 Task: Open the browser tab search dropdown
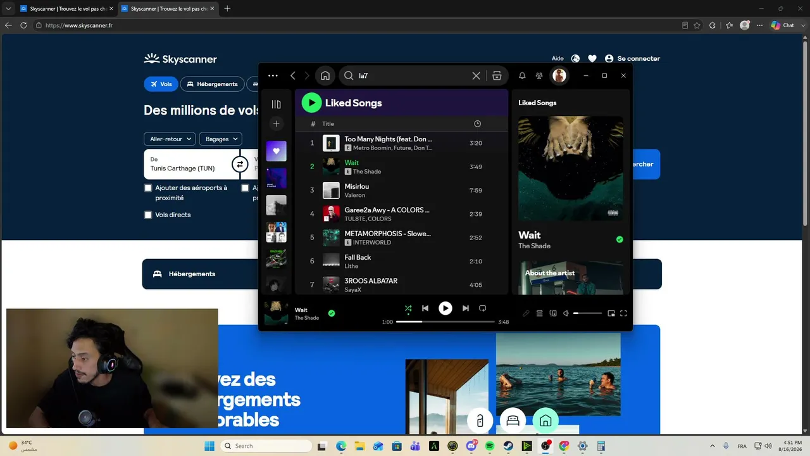(8, 8)
